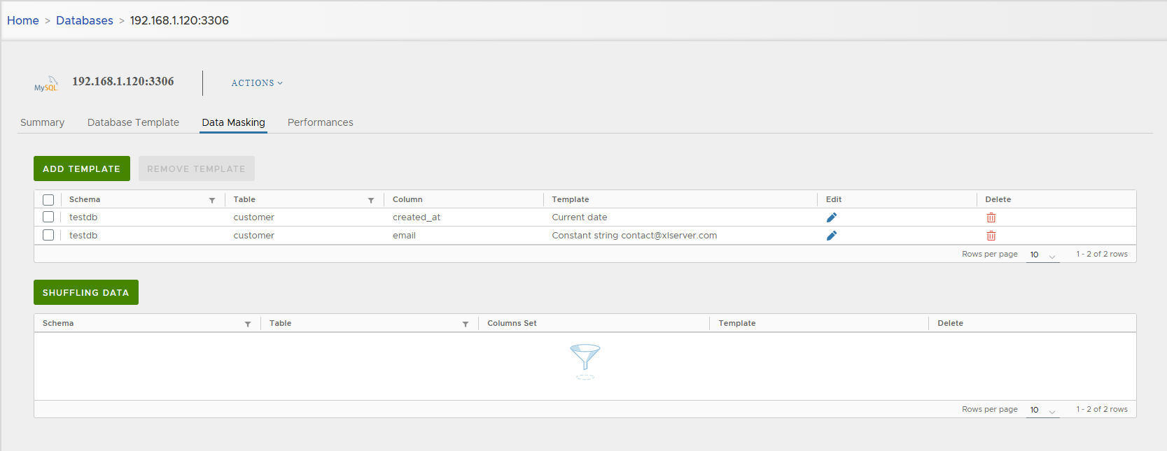Click the Delete header in shuffling table
The height and width of the screenshot is (451, 1167).
[x=951, y=323]
